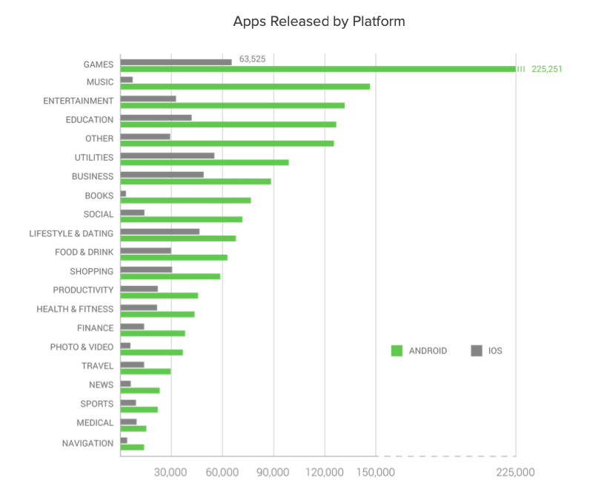
Task: Click the 63,525 value label
Action: (252, 59)
